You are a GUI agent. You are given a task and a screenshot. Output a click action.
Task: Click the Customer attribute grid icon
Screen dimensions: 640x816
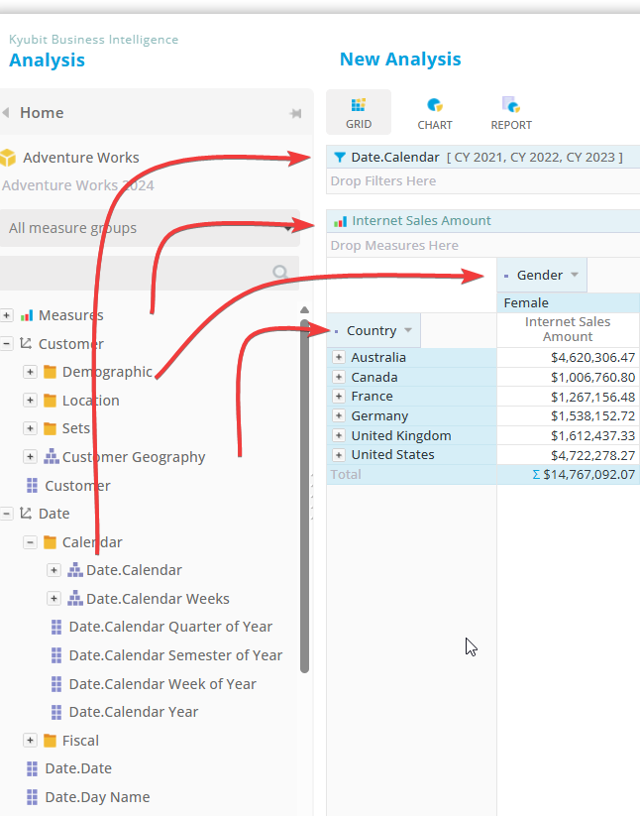(32, 486)
